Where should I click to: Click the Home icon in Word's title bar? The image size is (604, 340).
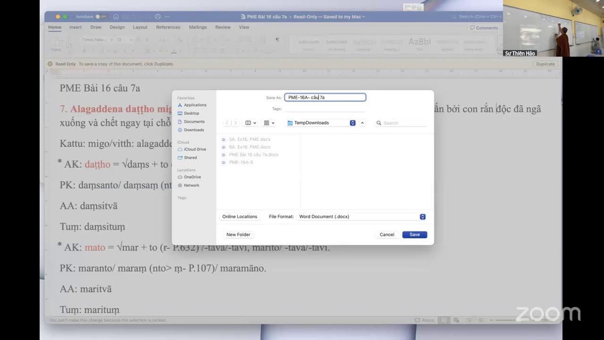pyautogui.click(x=116, y=17)
